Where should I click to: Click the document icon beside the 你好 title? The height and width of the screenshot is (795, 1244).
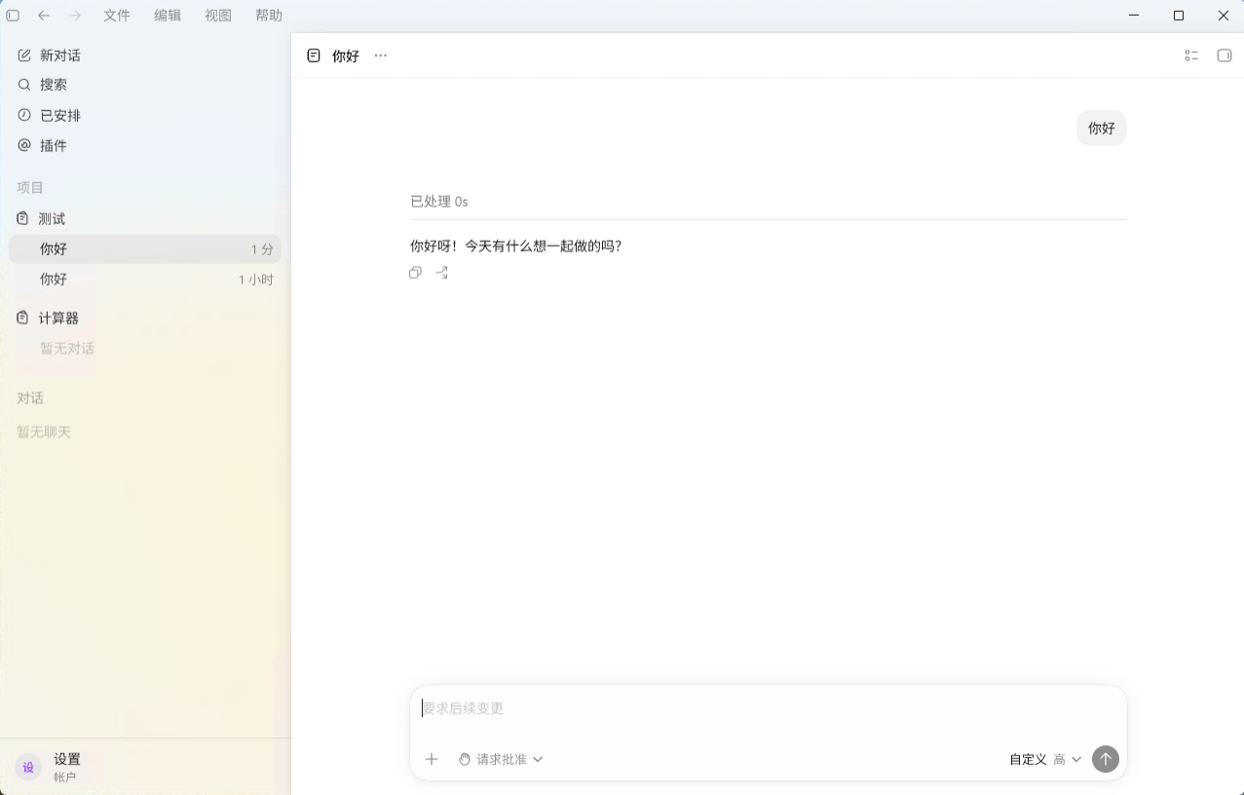pos(314,56)
